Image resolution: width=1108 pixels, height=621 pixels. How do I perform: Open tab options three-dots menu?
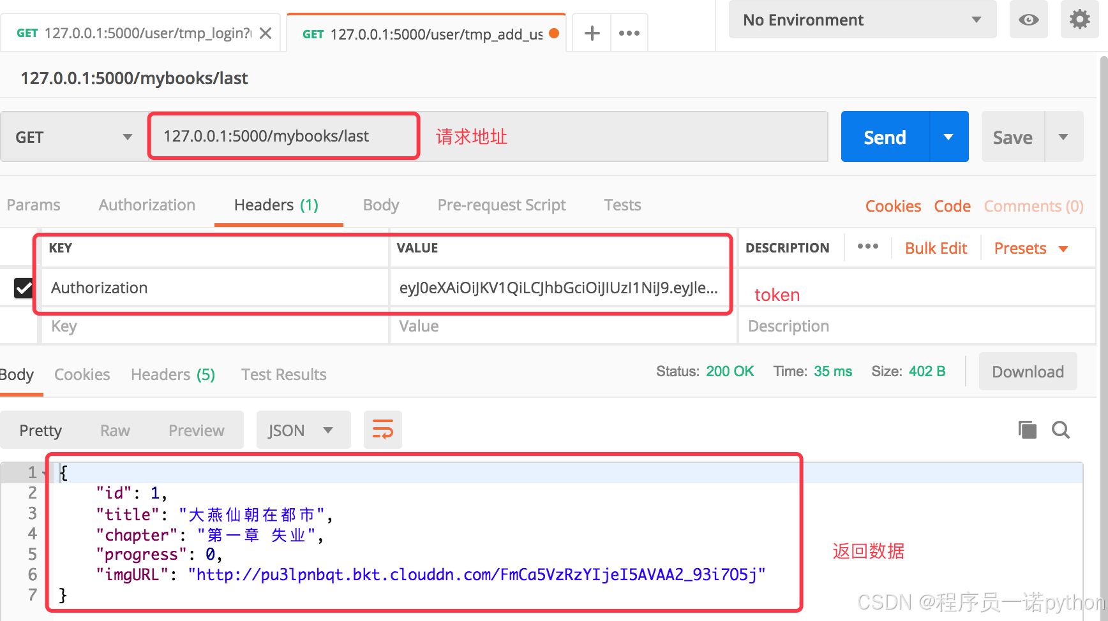tap(629, 33)
